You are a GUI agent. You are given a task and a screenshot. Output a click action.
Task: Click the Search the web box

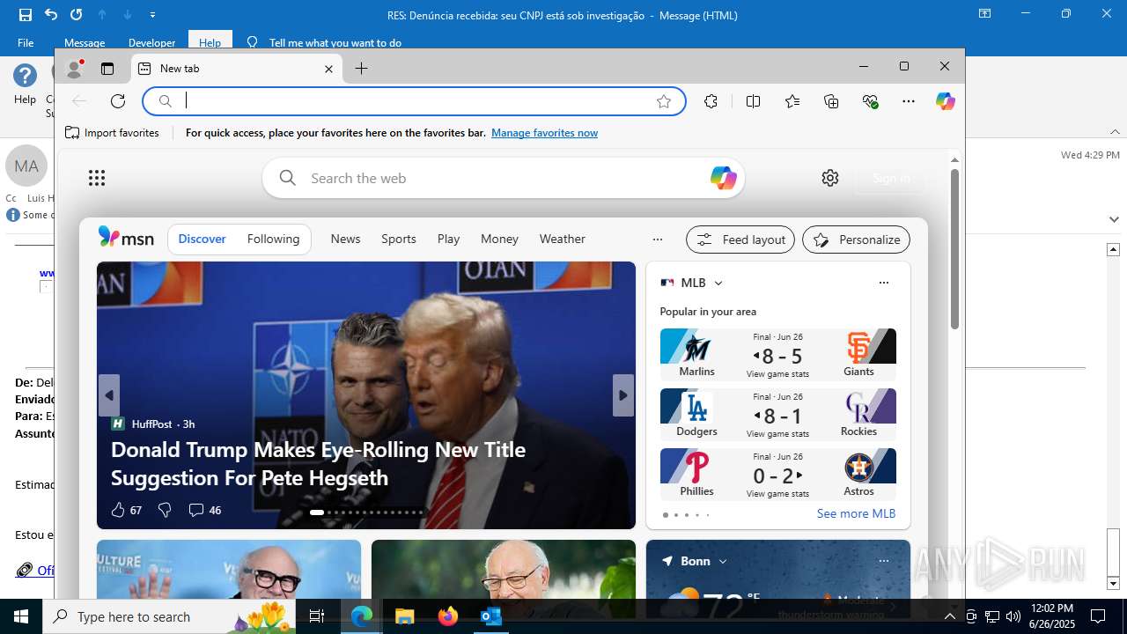click(504, 178)
